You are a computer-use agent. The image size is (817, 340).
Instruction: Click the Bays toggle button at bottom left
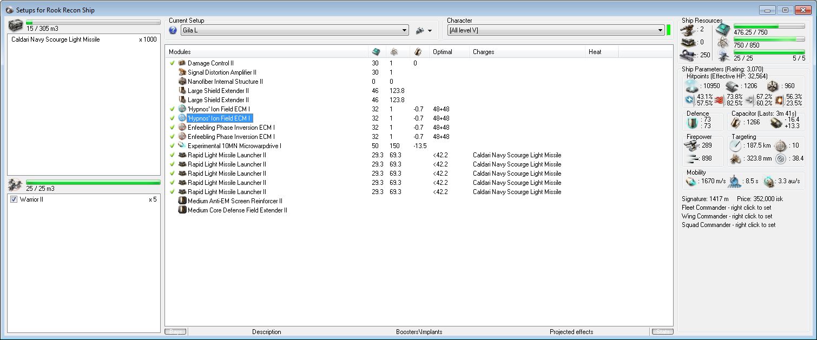click(x=176, y=332)
